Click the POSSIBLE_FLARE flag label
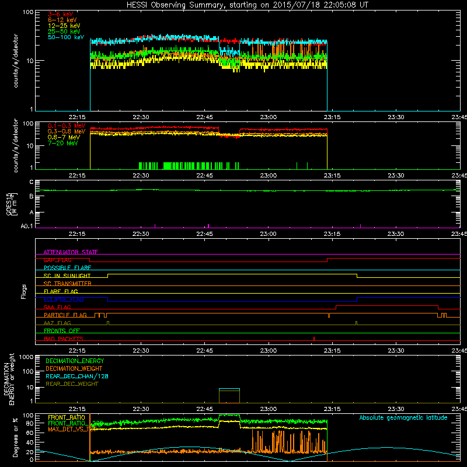 click(x=67, y=268)
